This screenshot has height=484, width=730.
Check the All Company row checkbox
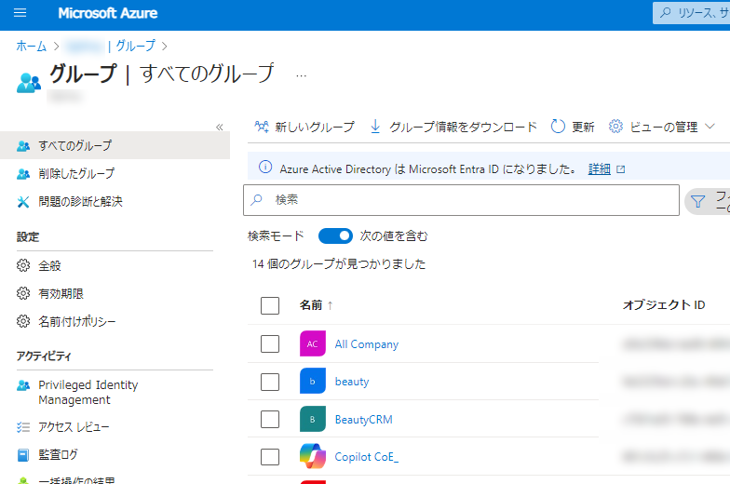270,344
